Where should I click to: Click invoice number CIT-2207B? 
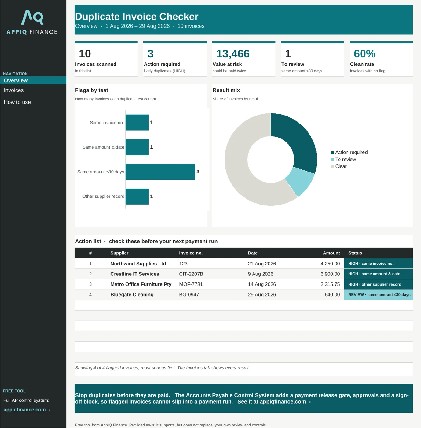(x=191, y=274)
